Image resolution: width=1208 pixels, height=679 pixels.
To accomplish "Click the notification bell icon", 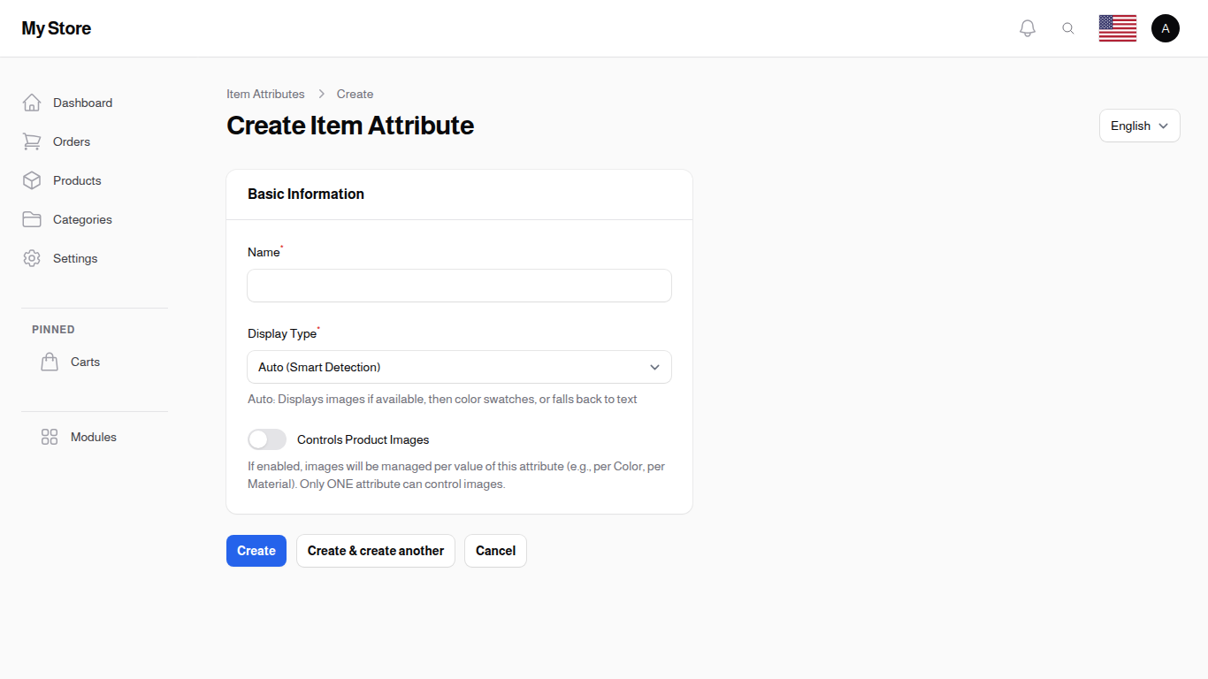I will 1028,27.
